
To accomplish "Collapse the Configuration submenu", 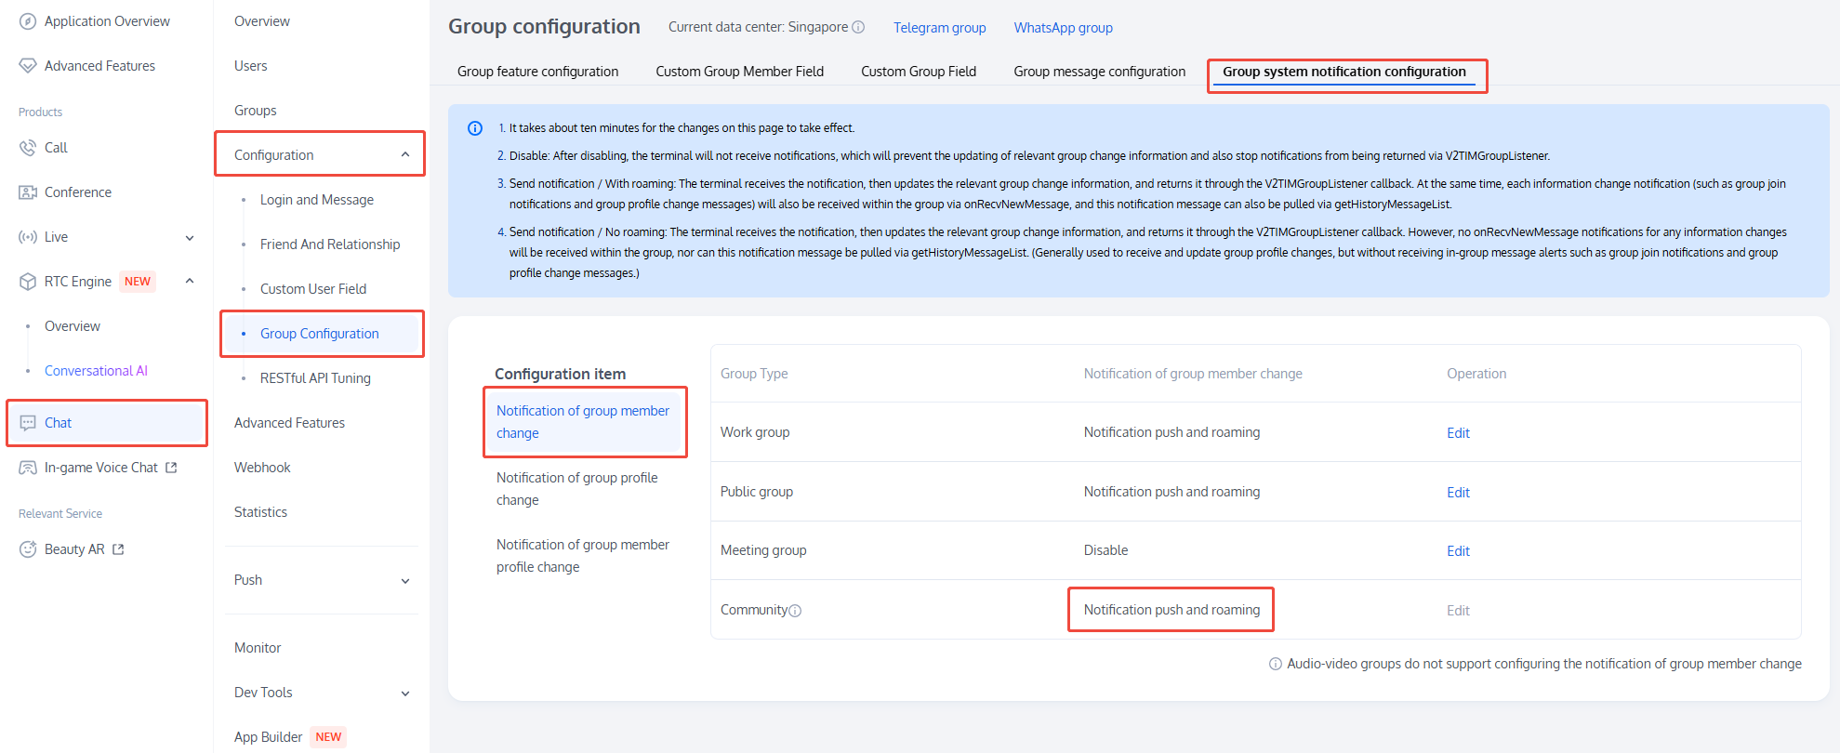I will [x=405, y=155].
